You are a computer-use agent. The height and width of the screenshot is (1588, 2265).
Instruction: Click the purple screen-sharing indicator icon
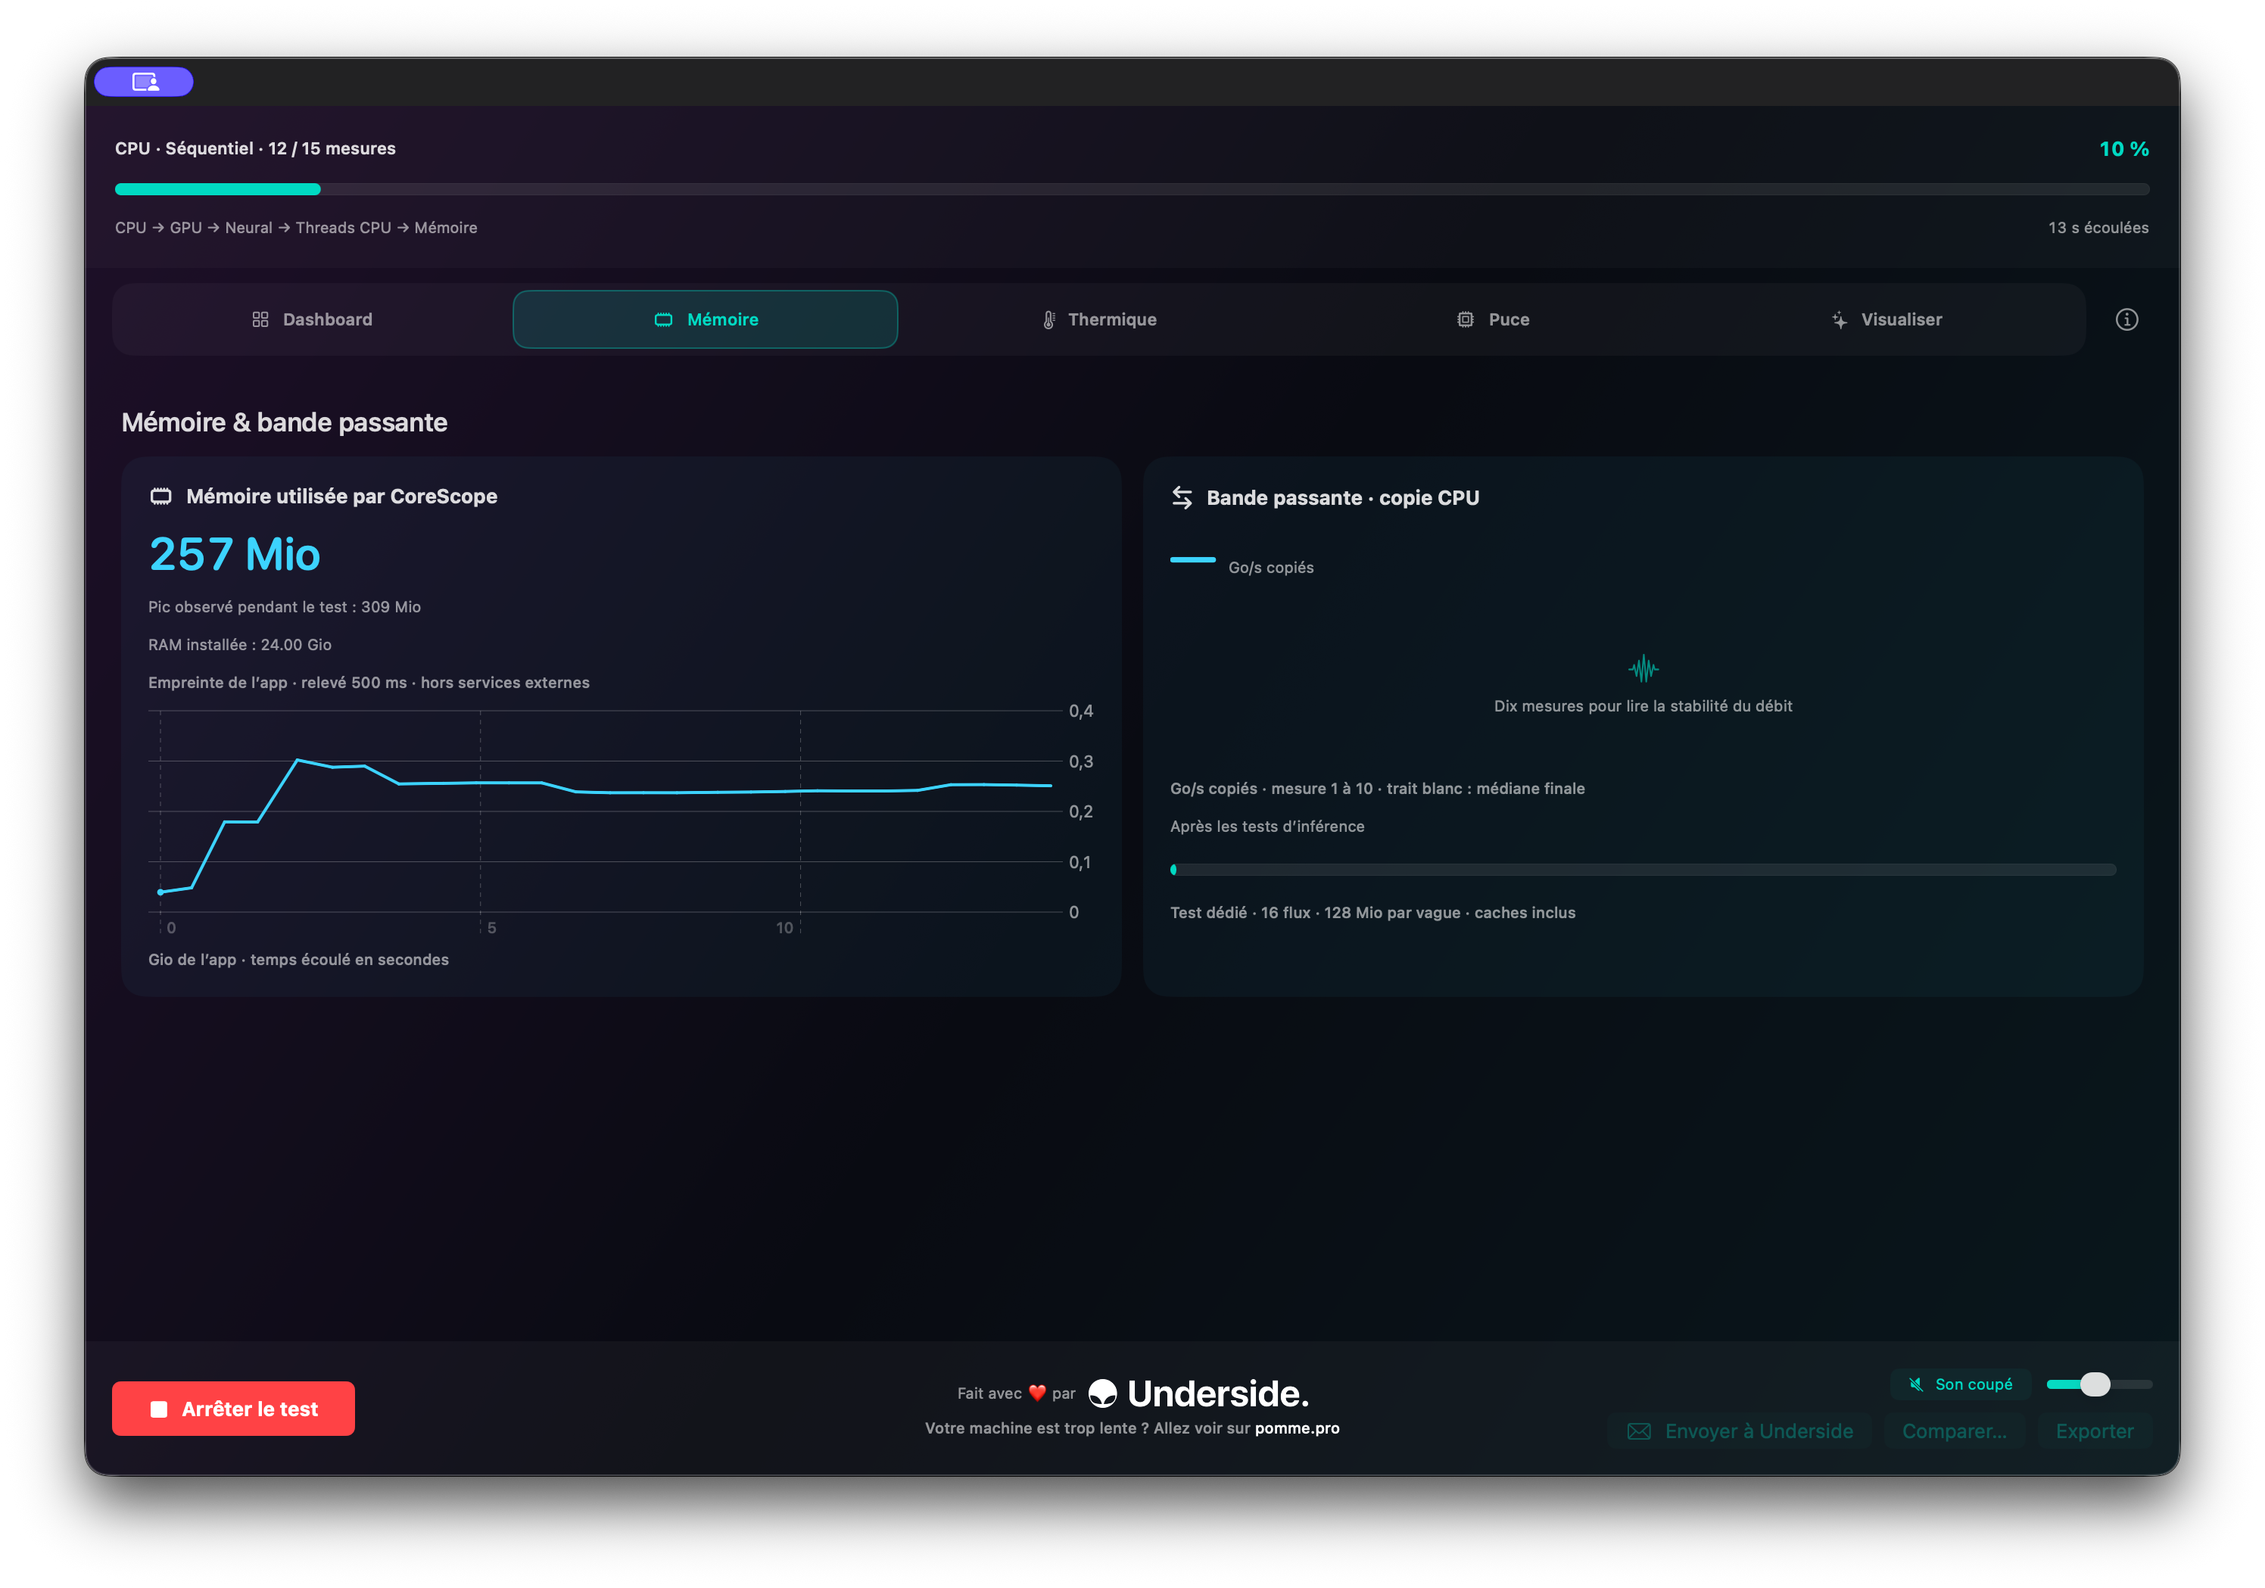pos(144,82)
